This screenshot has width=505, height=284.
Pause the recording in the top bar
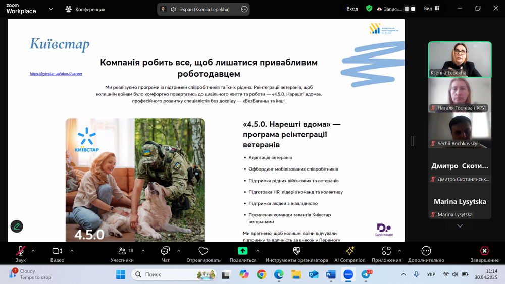pyautogui.click(x=407, y=9)
